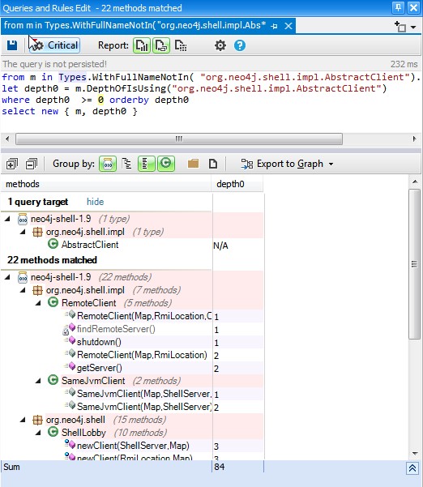This screenshot has height=487, width=423.
Task: Click the third Report list icon
Action: 181,45
